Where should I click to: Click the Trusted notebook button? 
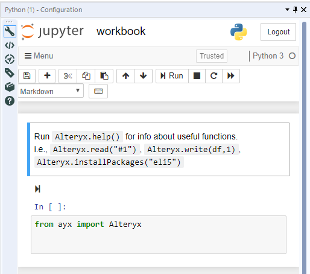[x=212, y=56]
